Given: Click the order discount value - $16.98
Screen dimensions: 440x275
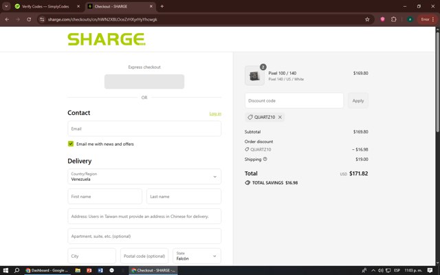Looking at the screenshot, I should 360,150.
